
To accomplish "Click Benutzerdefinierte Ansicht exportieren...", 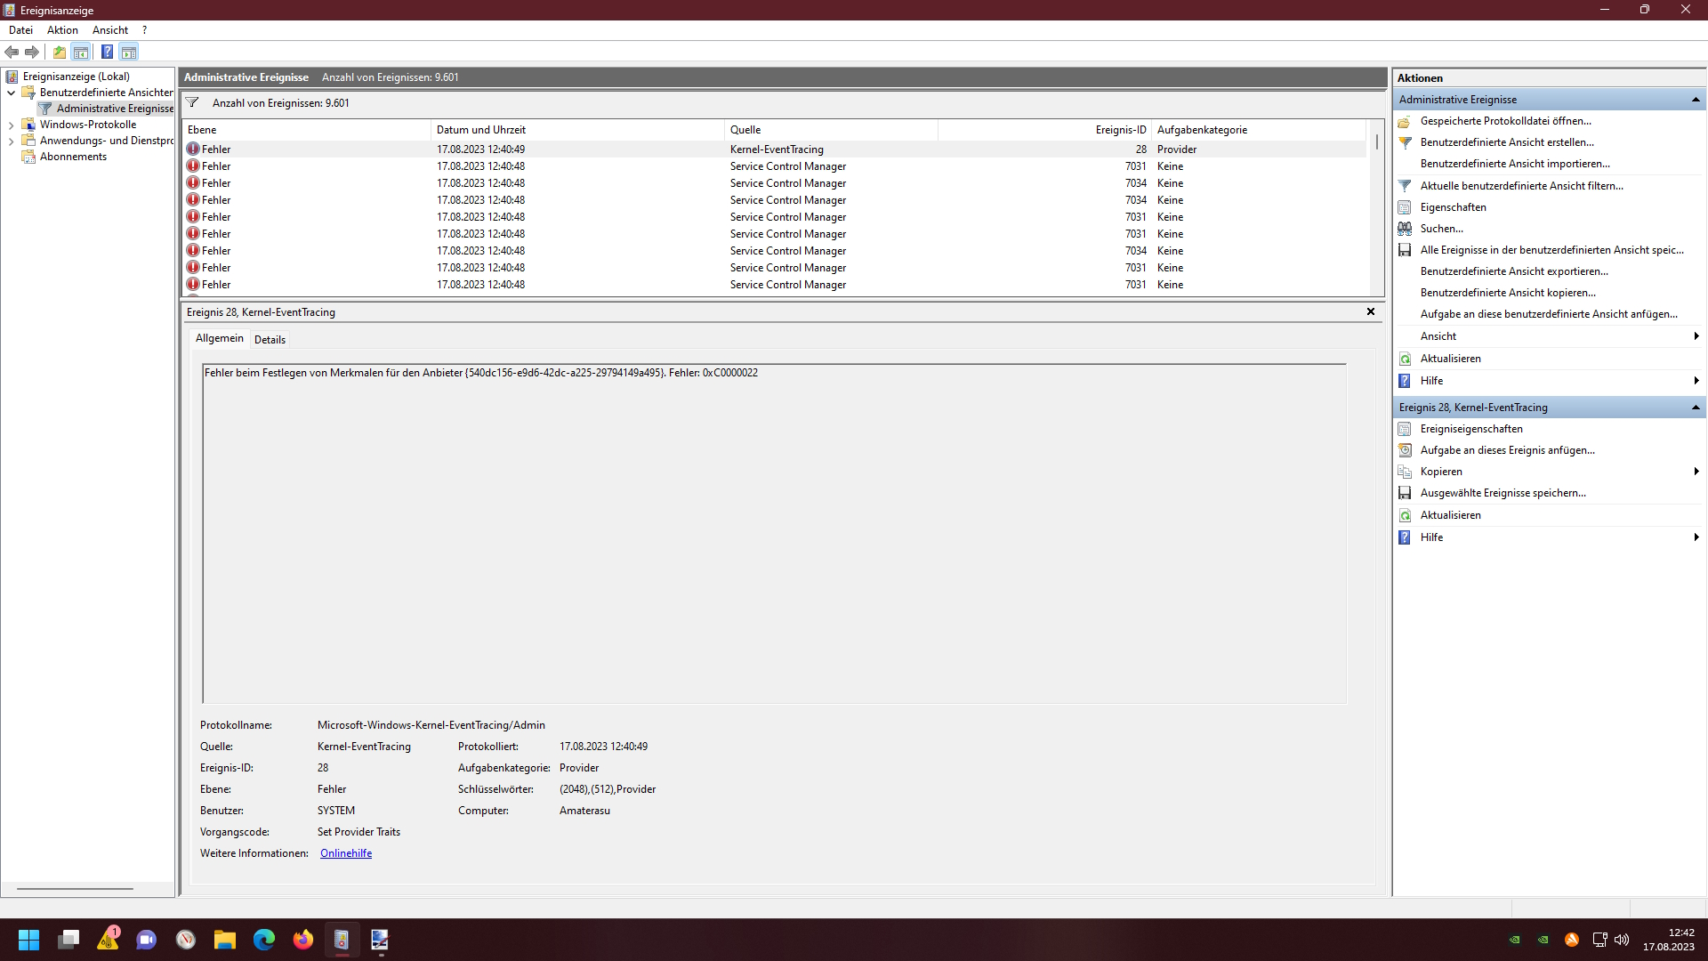I will click(1514, 271).
